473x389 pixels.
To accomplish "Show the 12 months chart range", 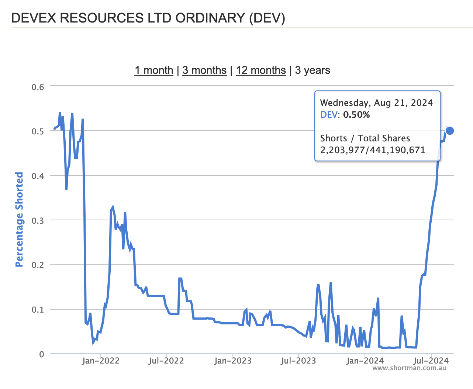I will pos(261,70).
